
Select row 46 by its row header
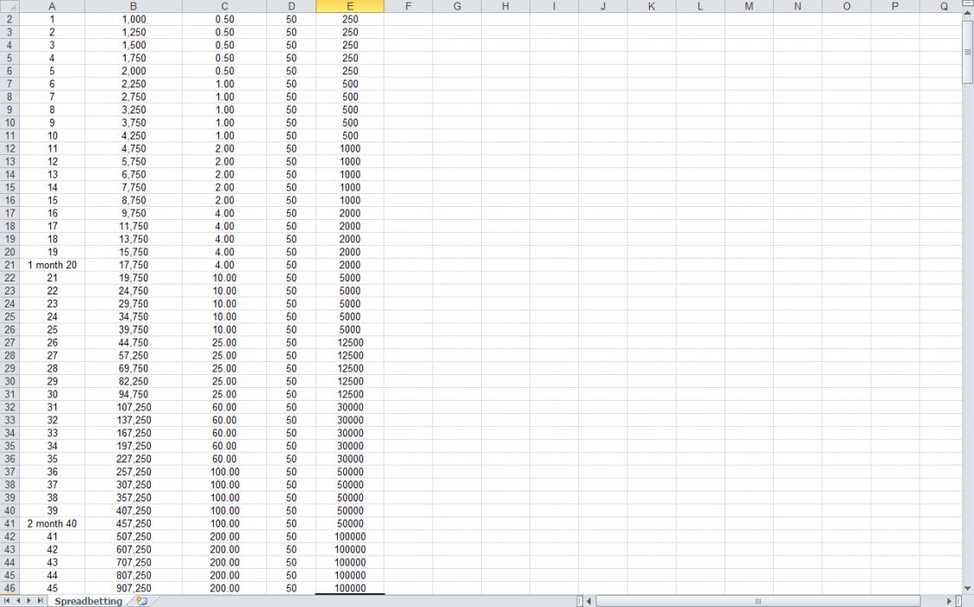point(10,588)
